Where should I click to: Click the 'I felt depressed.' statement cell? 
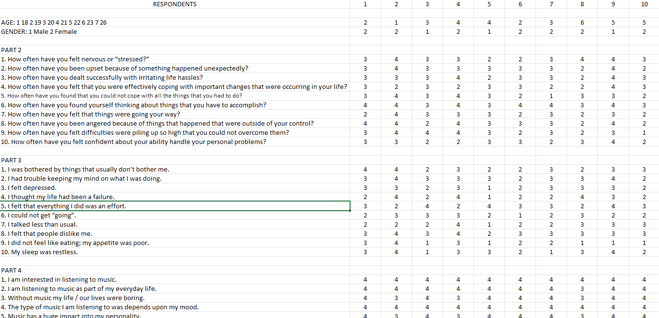tap(29, 188)
